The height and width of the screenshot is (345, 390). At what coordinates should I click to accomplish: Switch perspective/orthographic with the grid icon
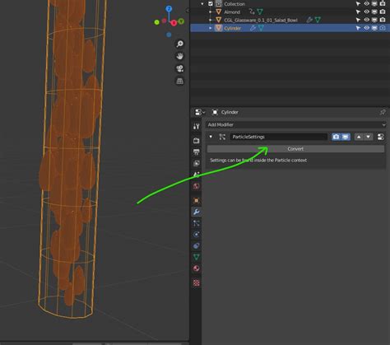(x=179, y=82)
